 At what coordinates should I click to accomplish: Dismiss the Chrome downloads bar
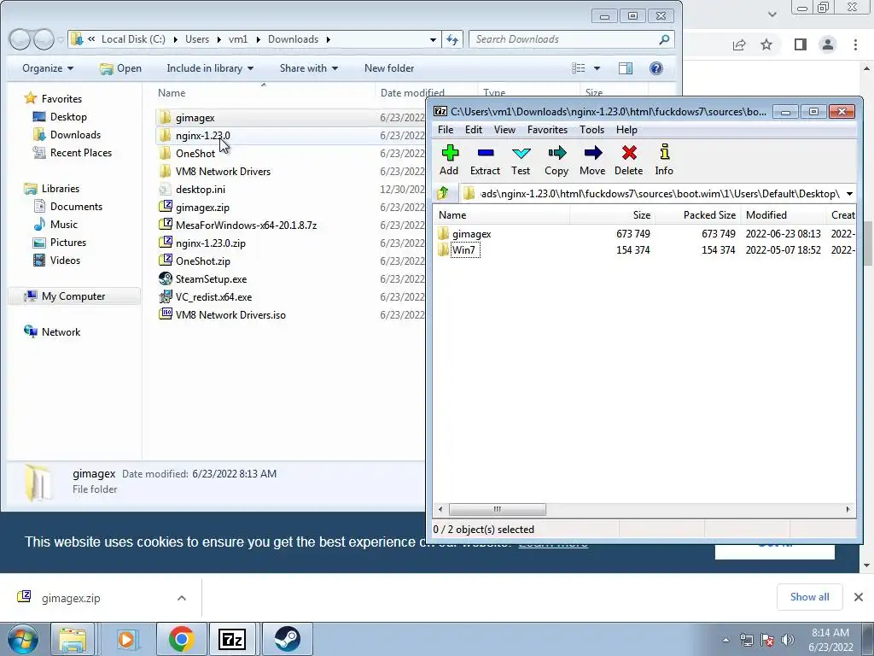coord(859,597)
